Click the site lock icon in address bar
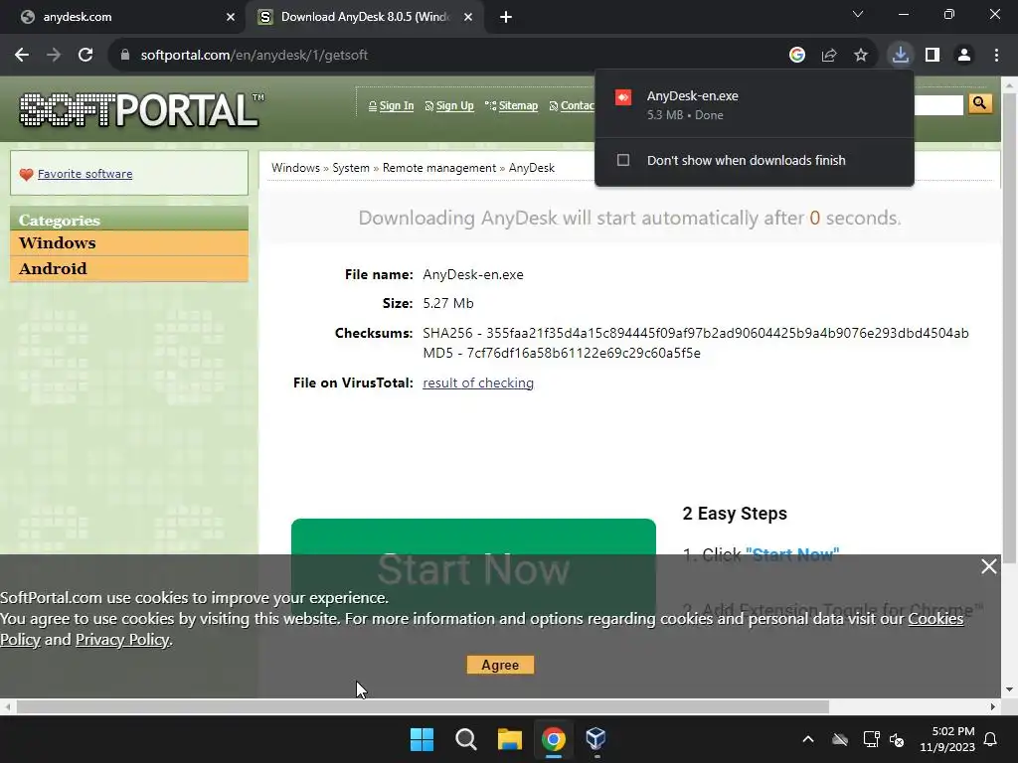This screenshot has width=1018, height=763. 125,56
